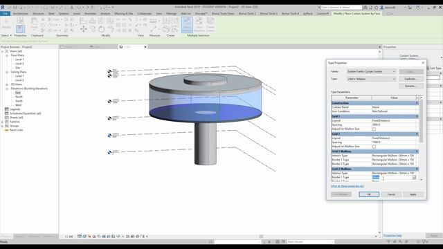The height and width of the screenshot is (249, 443).
Task: Open the Structure ribbon tab
Action: (x=38, y=14)
